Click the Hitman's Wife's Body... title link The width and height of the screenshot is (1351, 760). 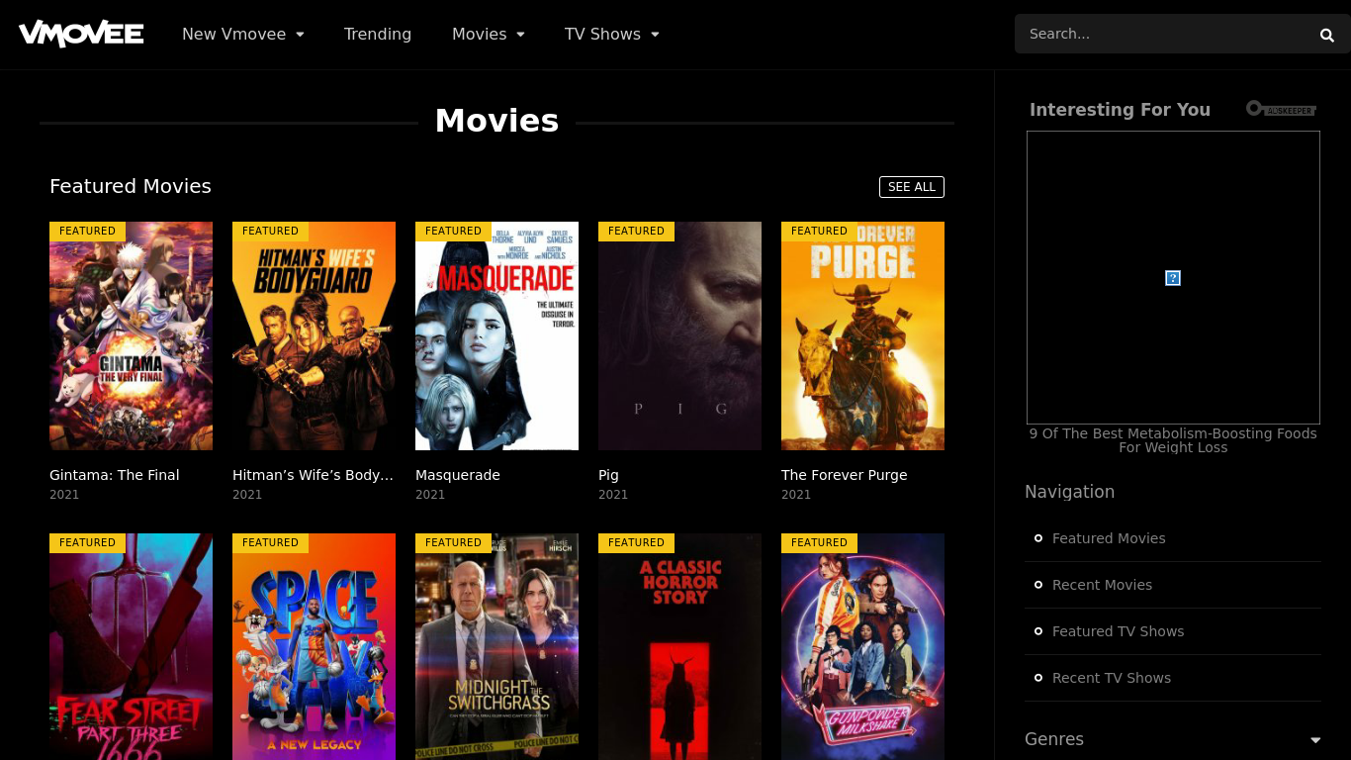pos(314,475)
